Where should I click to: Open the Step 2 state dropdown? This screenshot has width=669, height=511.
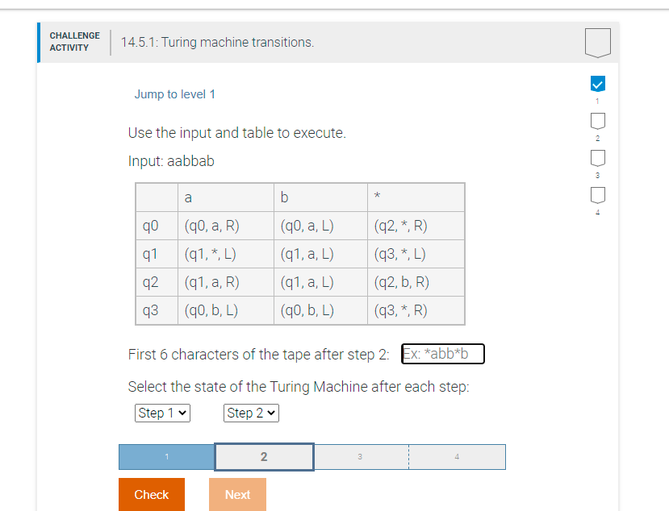[251, 413]
